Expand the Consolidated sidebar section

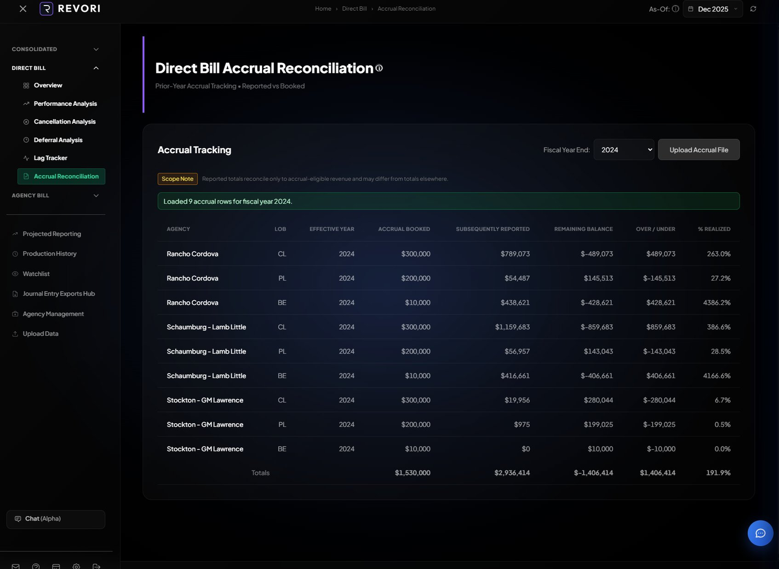click(56, 49)
